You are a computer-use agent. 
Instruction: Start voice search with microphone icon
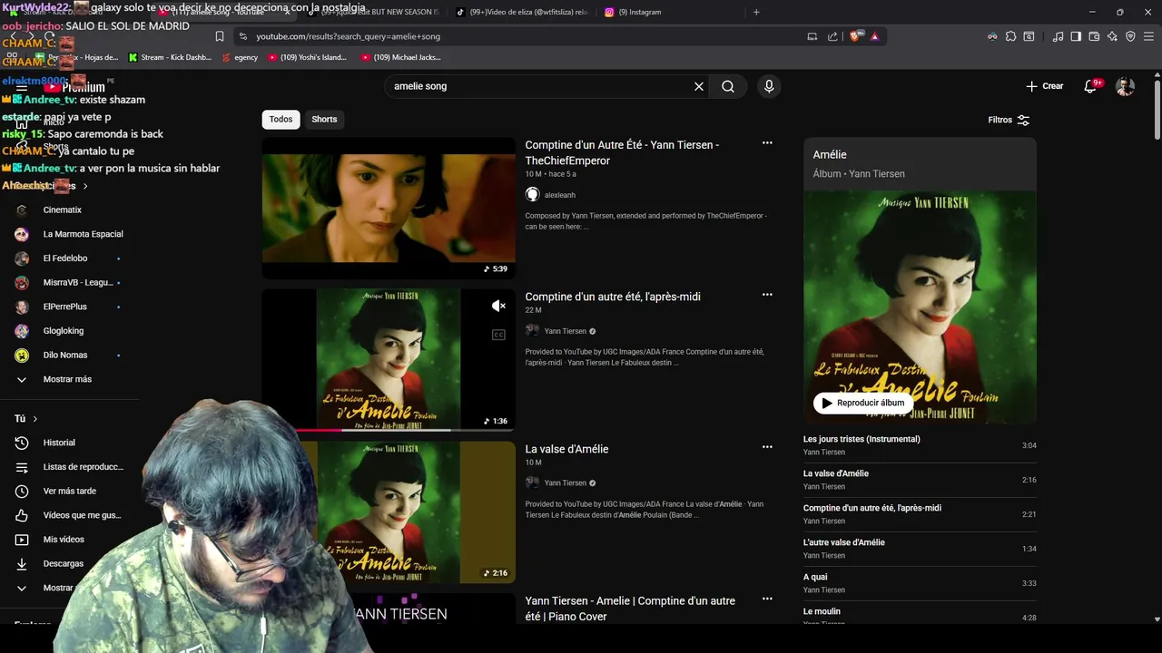pos(769,86)
